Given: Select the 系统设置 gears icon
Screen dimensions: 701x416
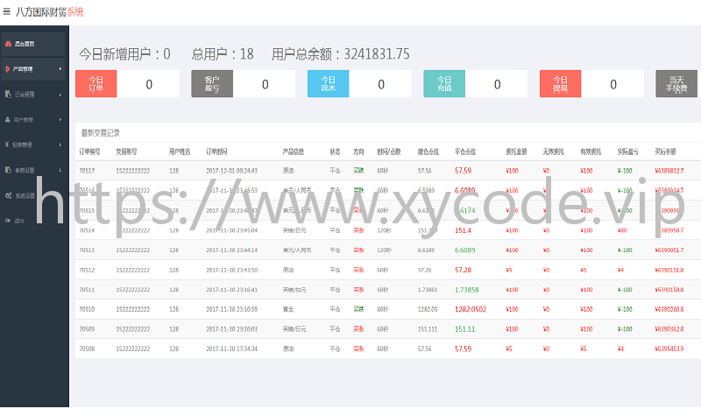Looking at the screenshot, I should (8, 195).
